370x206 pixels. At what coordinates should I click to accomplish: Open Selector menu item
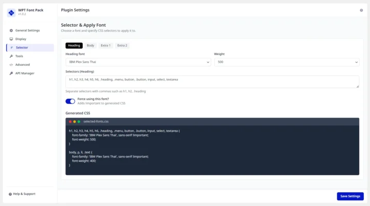(30, 47)
